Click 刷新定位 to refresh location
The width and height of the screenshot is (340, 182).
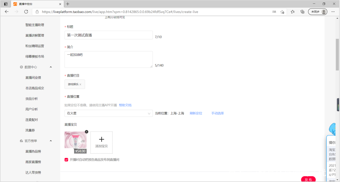[196, 113]
